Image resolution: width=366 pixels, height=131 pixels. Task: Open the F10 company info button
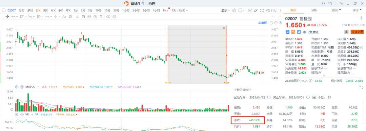tap(274, 10)
